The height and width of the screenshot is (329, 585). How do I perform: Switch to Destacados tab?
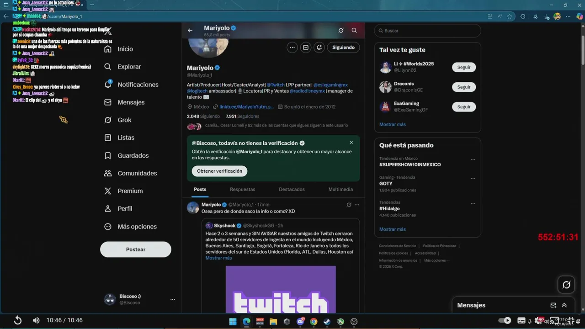(292, 189)
